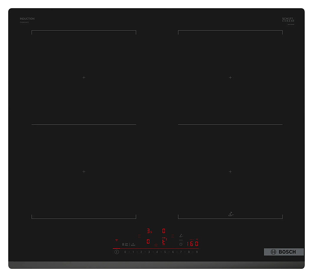Screen dimensions: 313x277
Task: Select the front-left zone display showing 0
Action: point(148,241)
